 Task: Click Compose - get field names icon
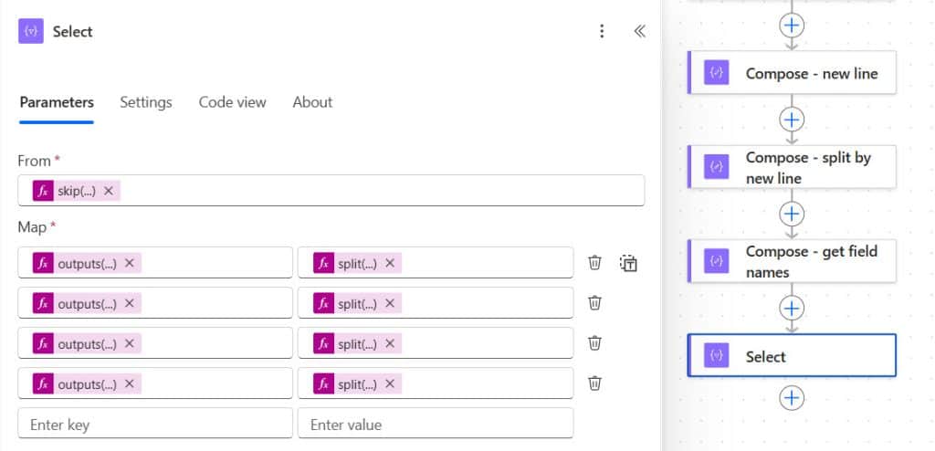coord(716,261)
